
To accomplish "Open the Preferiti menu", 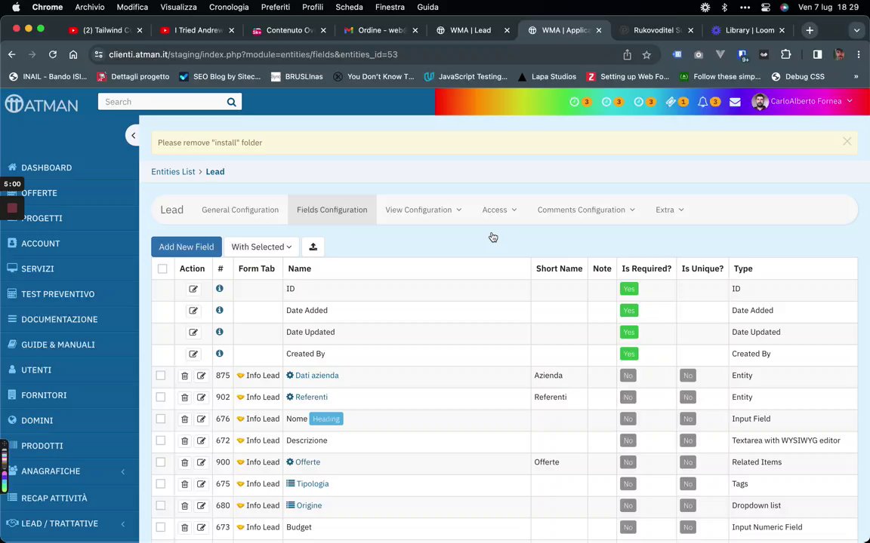I will click(x=275, y=8).
